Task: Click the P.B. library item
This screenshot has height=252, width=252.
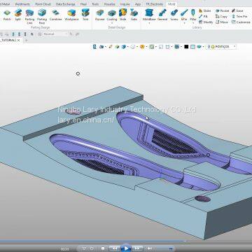Action: (x=204, y=16)
